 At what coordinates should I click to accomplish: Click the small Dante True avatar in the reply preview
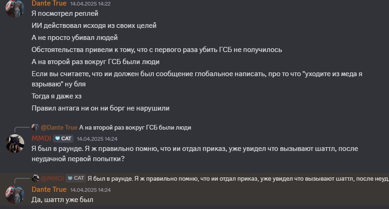(x=35, y=127)
